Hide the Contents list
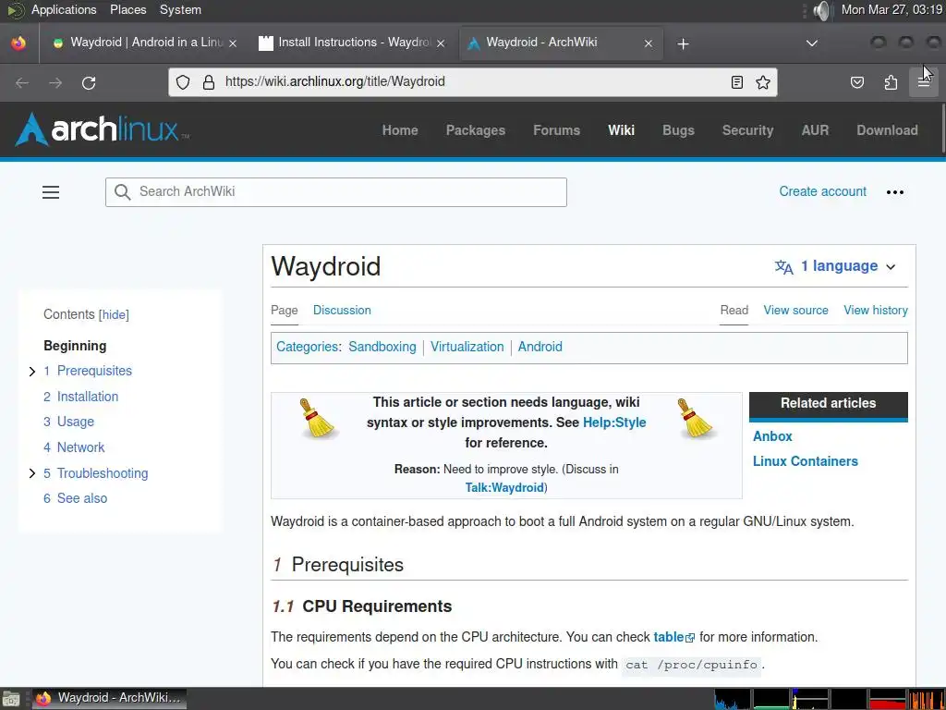The height and width of the screenshot is (710, 946). coord(115,314)
